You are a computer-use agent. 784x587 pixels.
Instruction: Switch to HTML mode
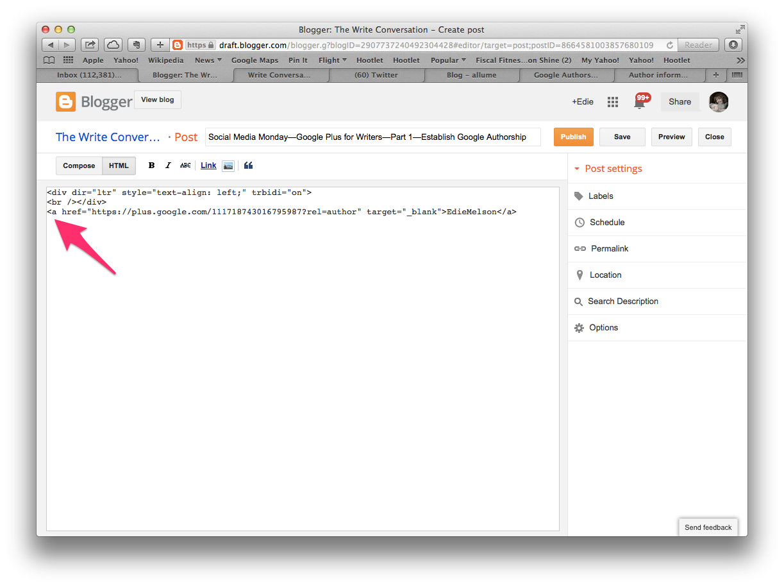[119, 166]
